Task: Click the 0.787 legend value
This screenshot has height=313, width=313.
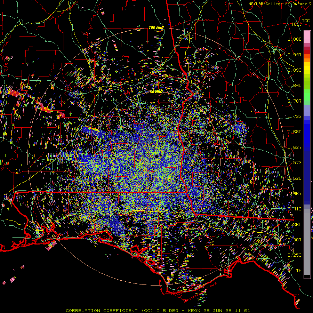Action: coord(295,101)
